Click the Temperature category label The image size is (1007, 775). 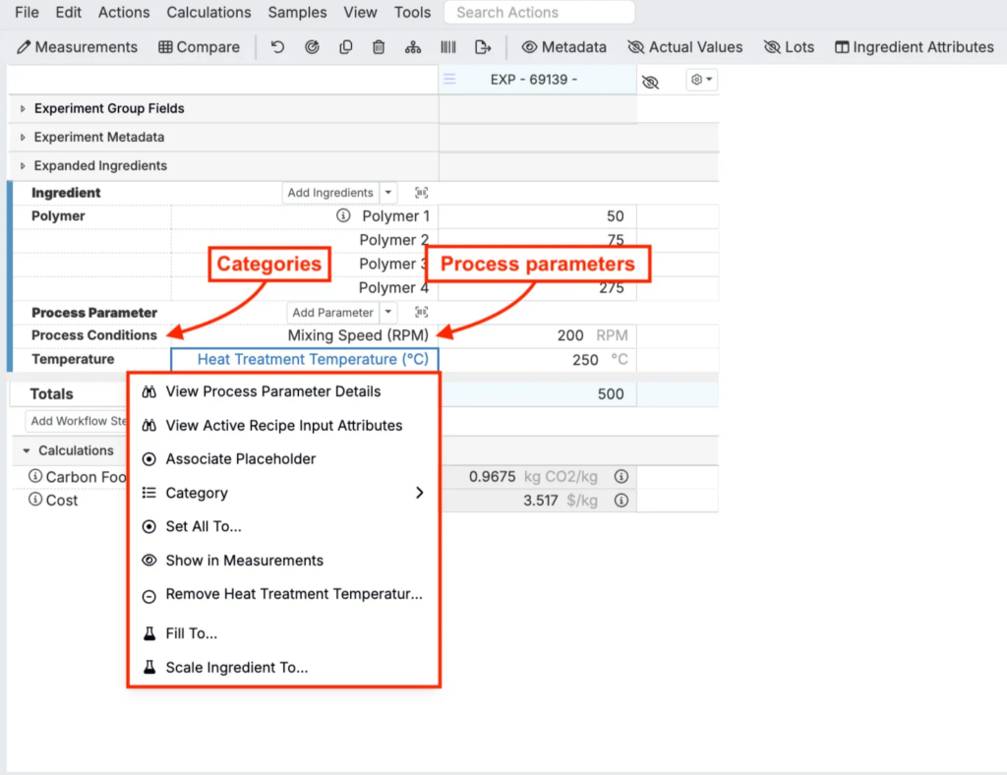coord(73,359)
